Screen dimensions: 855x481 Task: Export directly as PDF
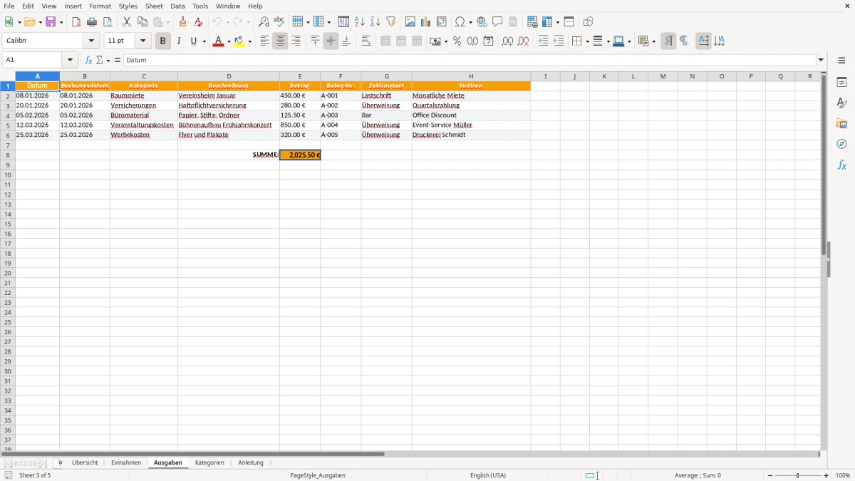[x=76, y=22]
